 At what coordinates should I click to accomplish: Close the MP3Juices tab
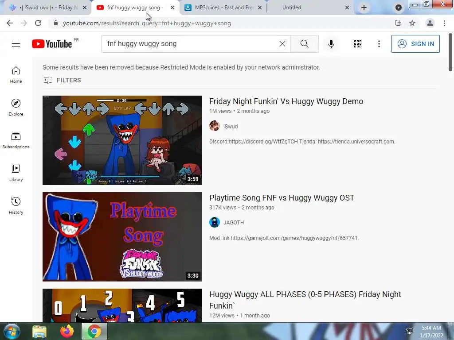[x=260, y=8]
